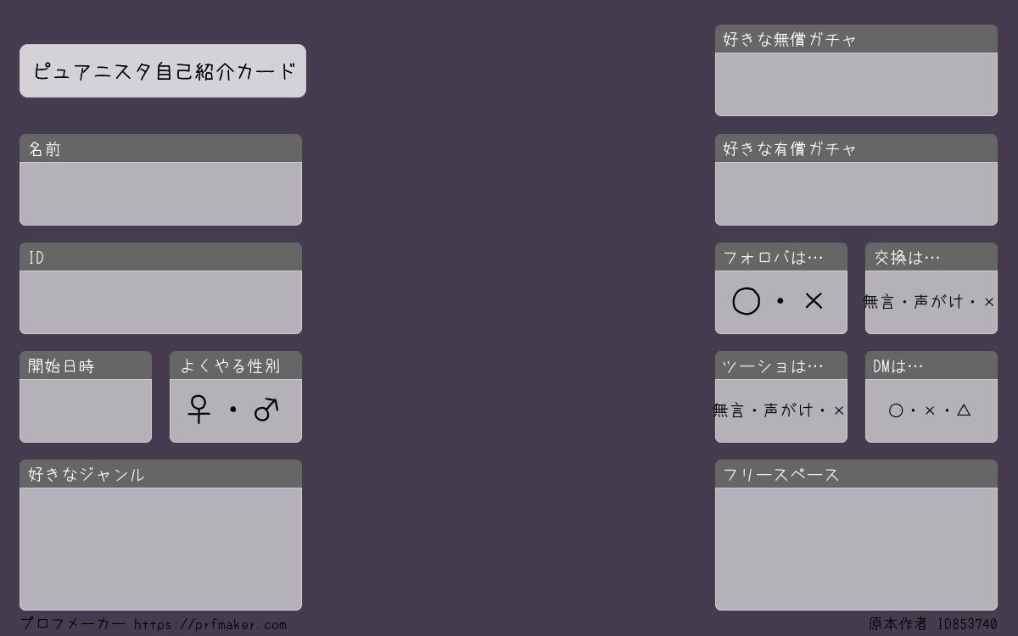Image resolution: width=1018 pixels, height=636 pixels.
Task: Click the 好きなジャンル text area
Action: [160, 549]
